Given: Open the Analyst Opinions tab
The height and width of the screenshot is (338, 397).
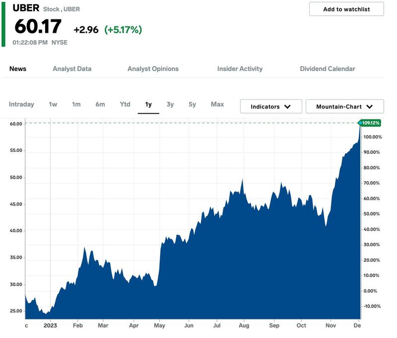Looking at the screenshot, I should (153, 69).
